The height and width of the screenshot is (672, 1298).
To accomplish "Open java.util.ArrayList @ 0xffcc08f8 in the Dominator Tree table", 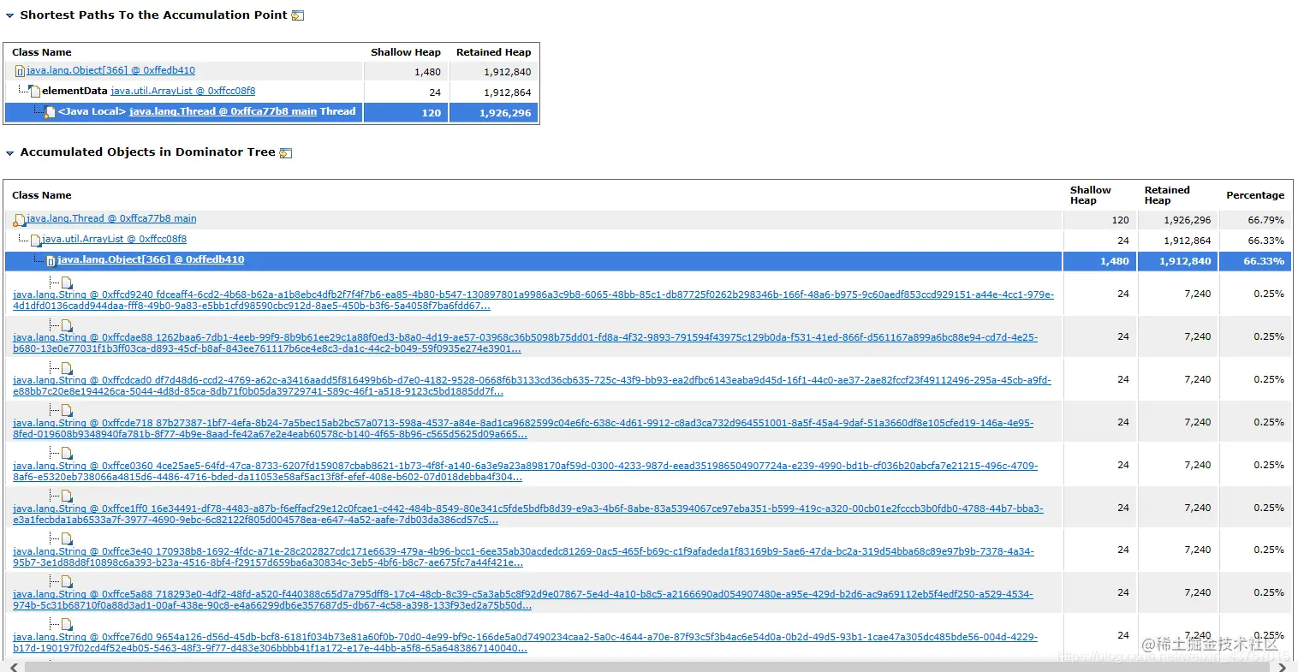I will 114,239.
